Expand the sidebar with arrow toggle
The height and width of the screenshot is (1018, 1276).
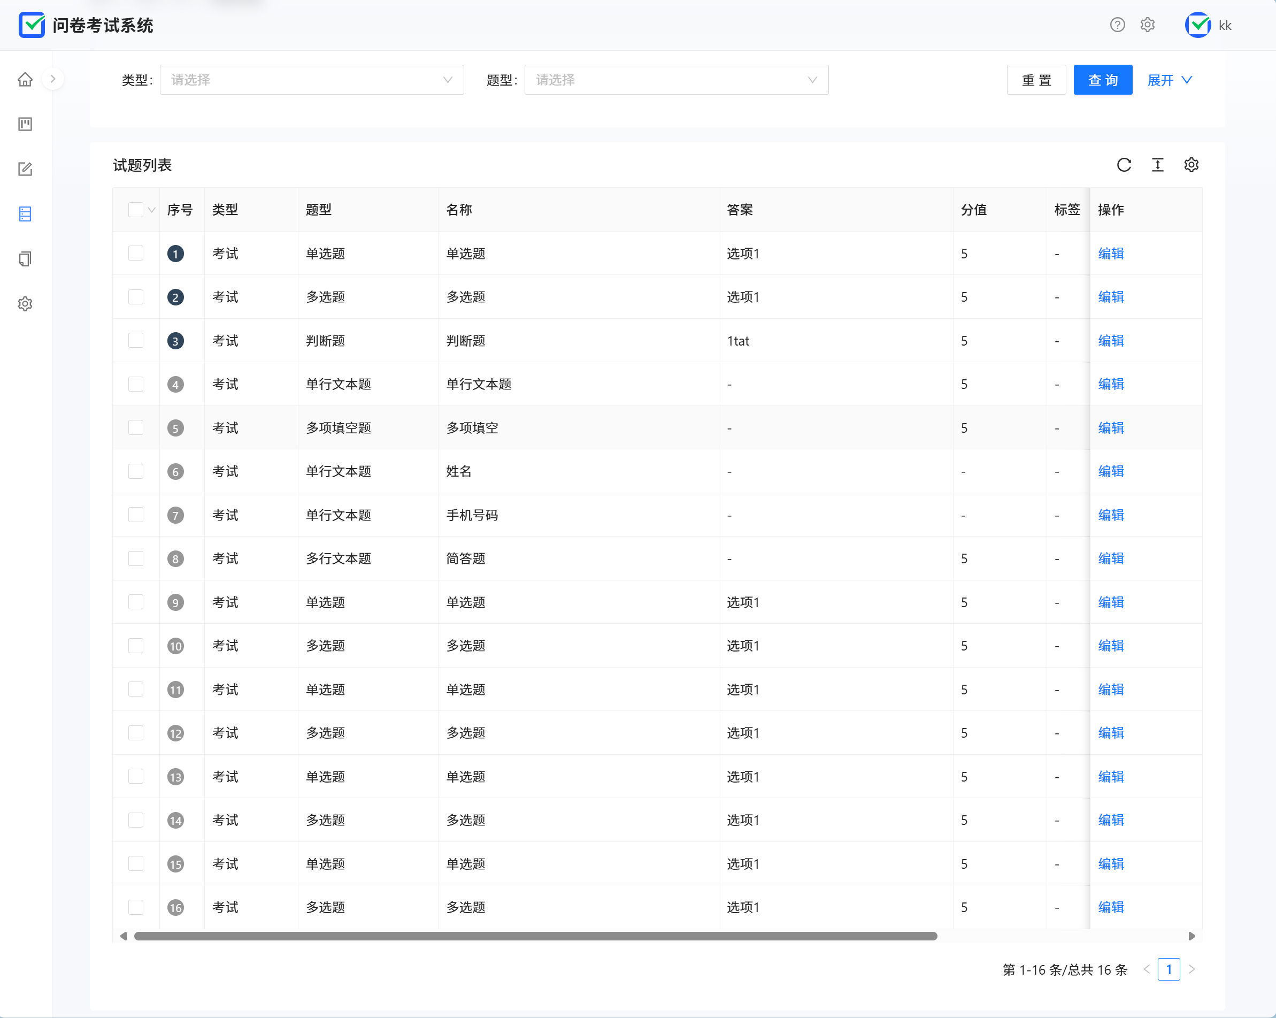click(x=52, y=79)
